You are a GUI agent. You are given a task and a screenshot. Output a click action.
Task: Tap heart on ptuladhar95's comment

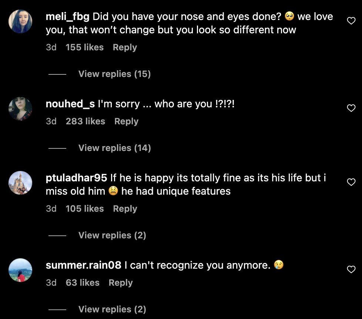tap(351, 182)
